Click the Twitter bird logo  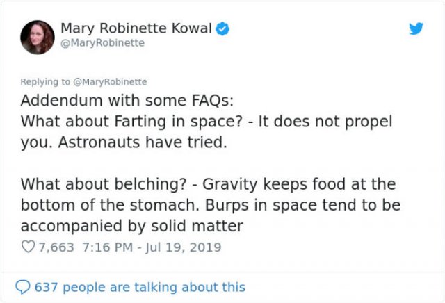tap(416, 28)
